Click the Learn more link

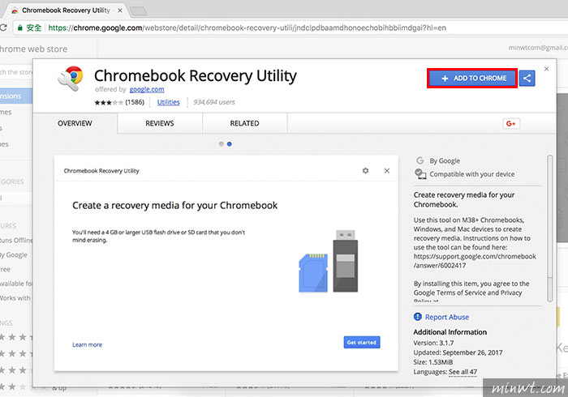(88, 344)
